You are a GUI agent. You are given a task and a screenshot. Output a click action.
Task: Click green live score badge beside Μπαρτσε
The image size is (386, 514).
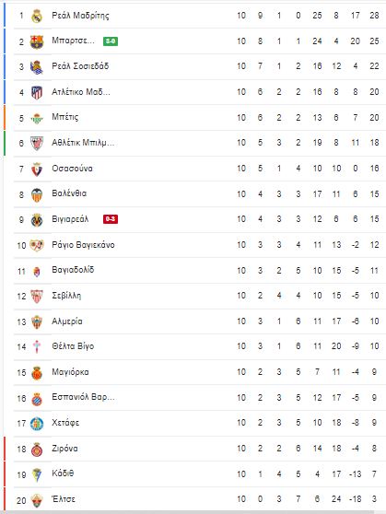coord(111,41)
